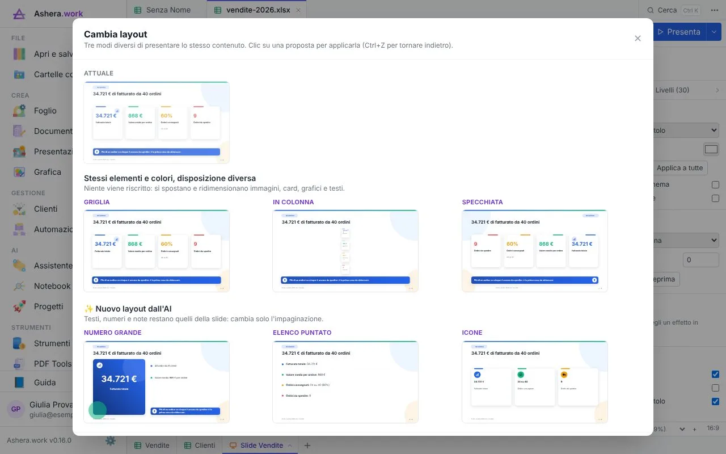Toggle the first unchecked checkbox under Applica a tutte

click(715, 185)
